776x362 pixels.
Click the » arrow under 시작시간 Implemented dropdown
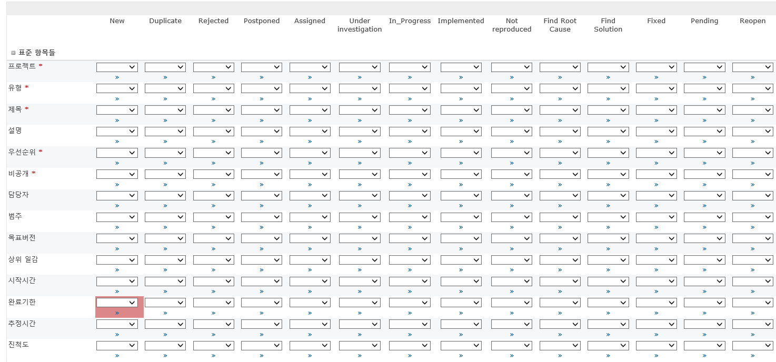point(461,291)
